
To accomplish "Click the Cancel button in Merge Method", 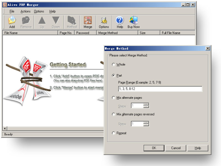I will [176, 148].
